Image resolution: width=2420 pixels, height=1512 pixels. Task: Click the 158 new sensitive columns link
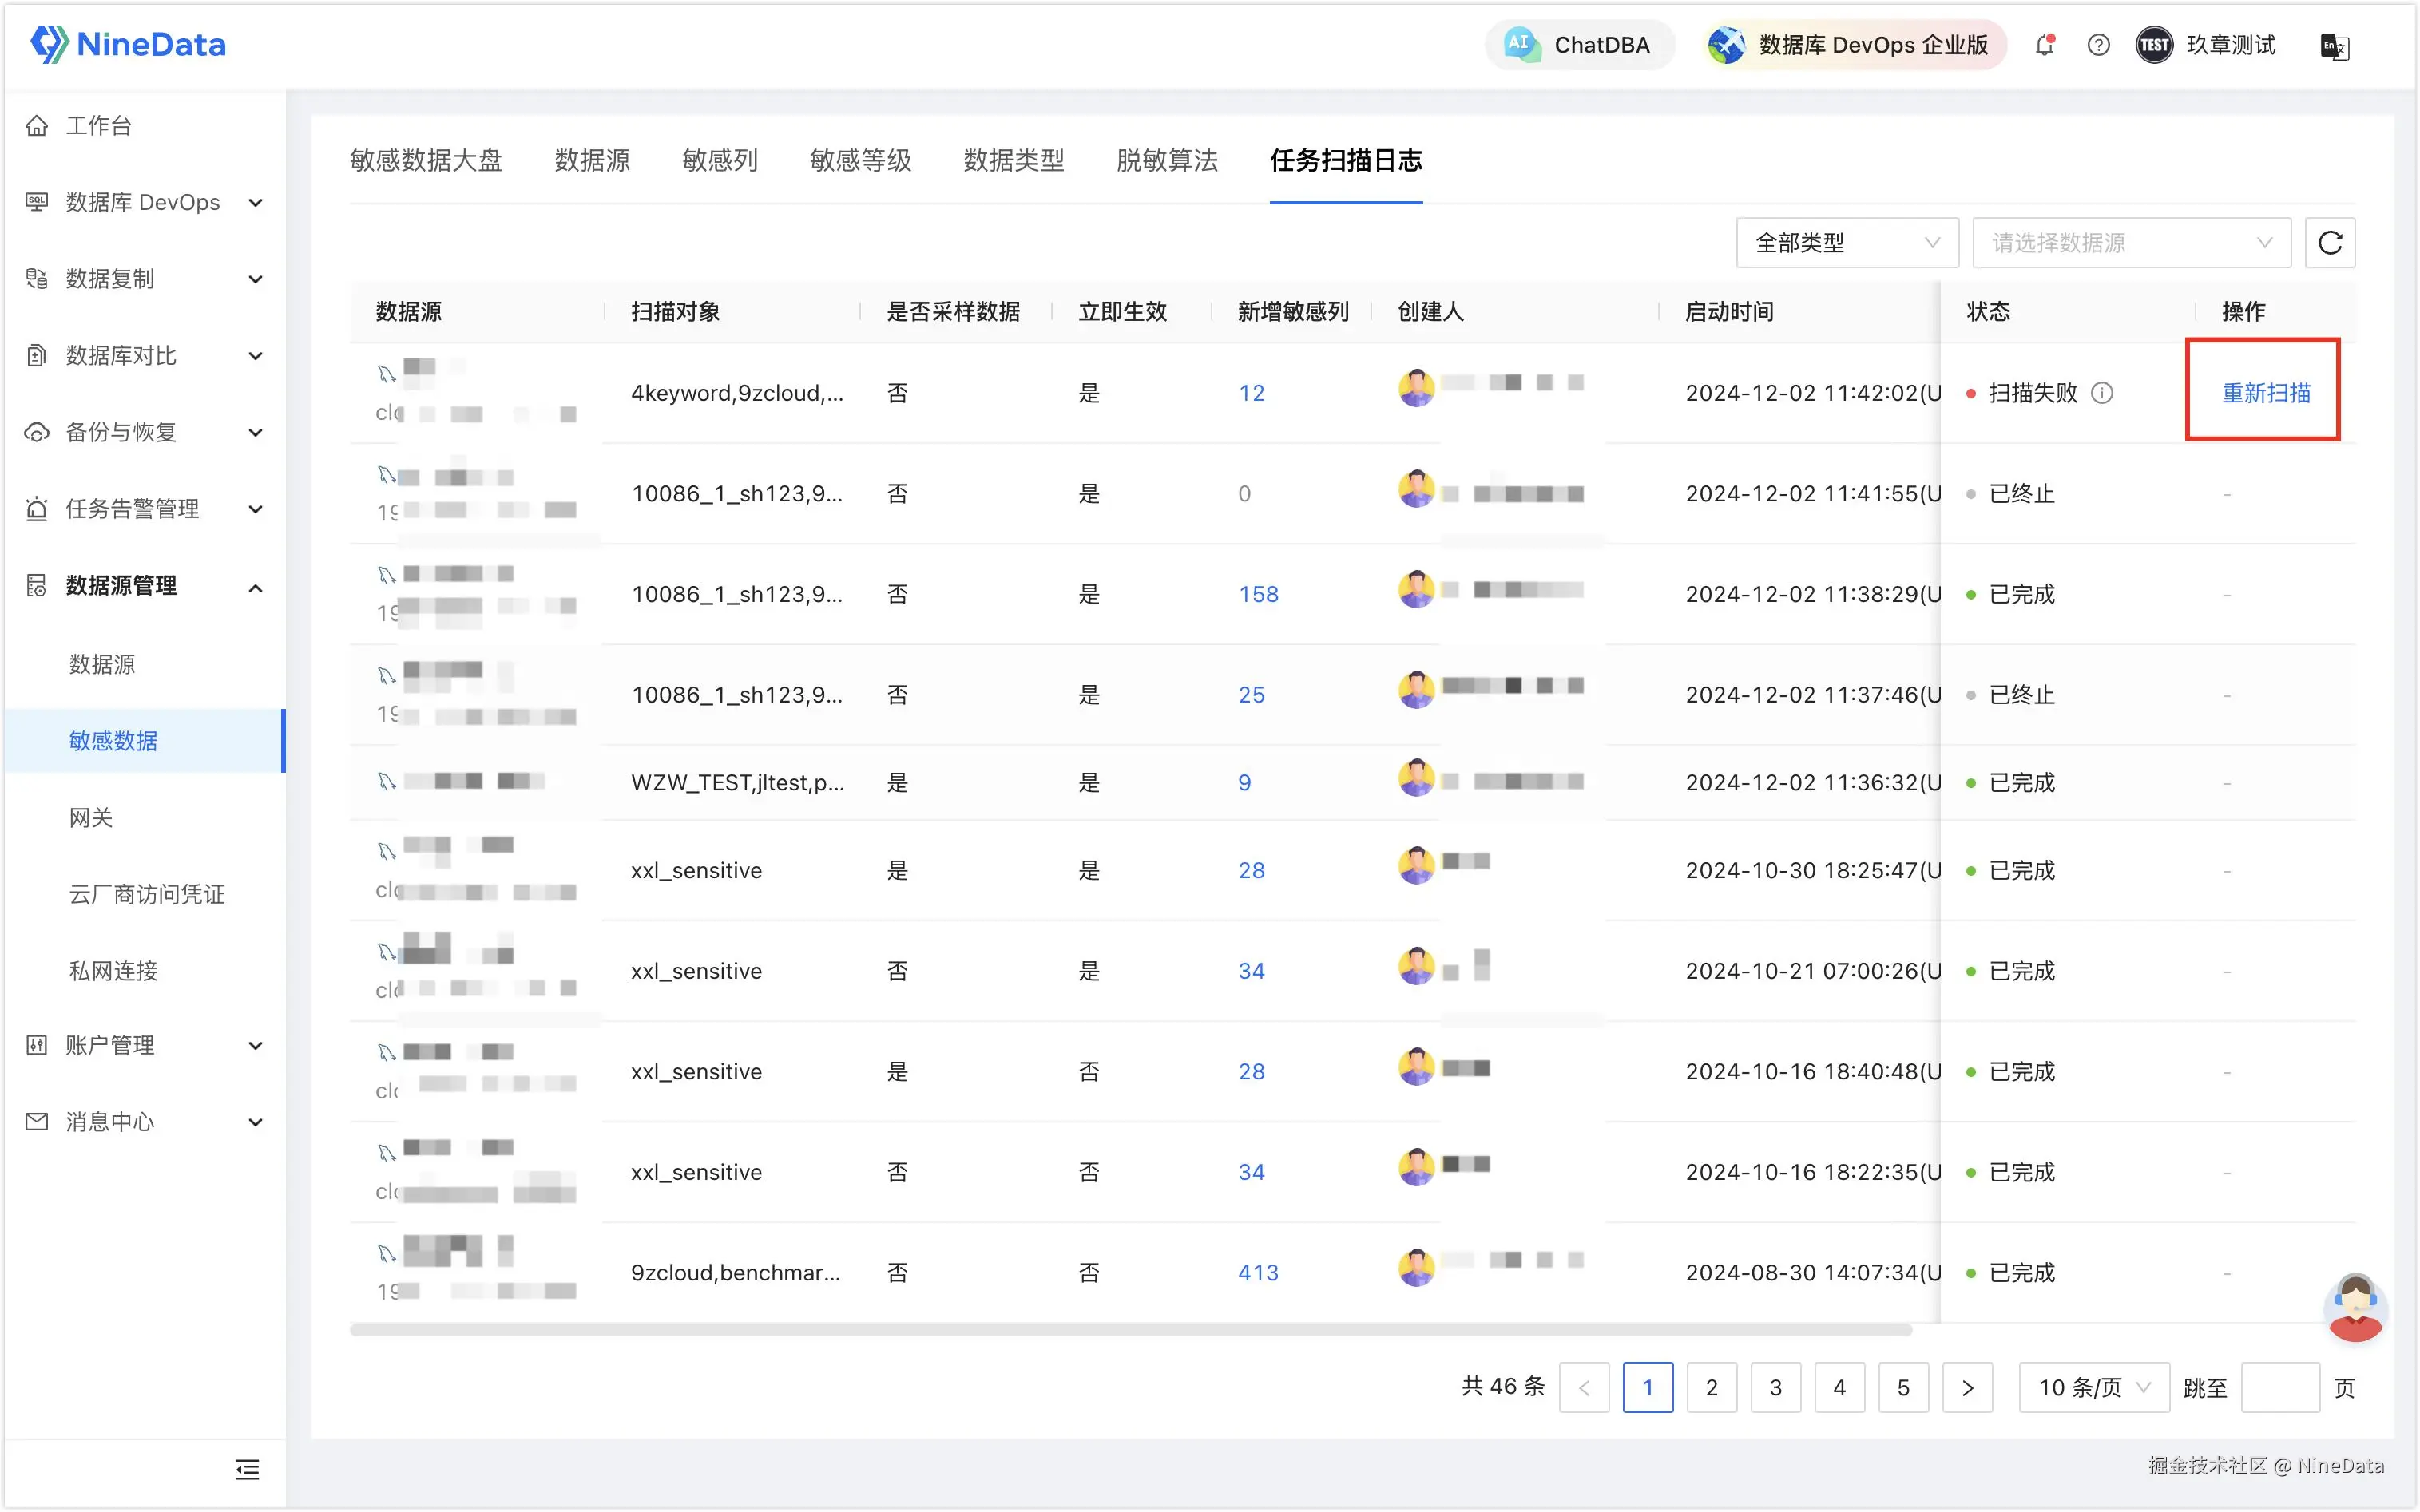click(x=1257, y=594)
